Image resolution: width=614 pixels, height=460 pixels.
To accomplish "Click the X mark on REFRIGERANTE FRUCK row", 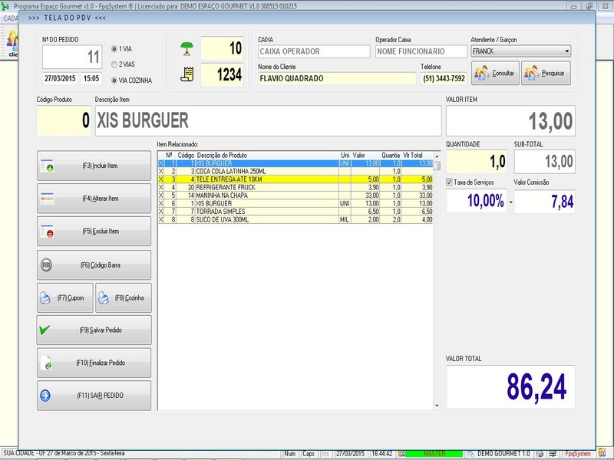I will (x=161, y=187).
